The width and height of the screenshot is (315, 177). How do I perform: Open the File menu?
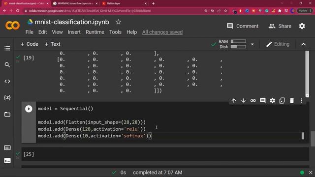pos(30,32)
